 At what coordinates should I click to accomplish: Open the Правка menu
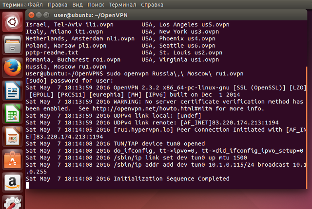(58, 4)
